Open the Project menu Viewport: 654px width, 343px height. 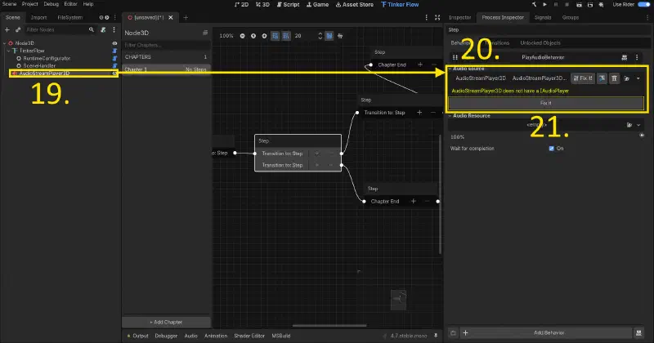click(29, 4)
